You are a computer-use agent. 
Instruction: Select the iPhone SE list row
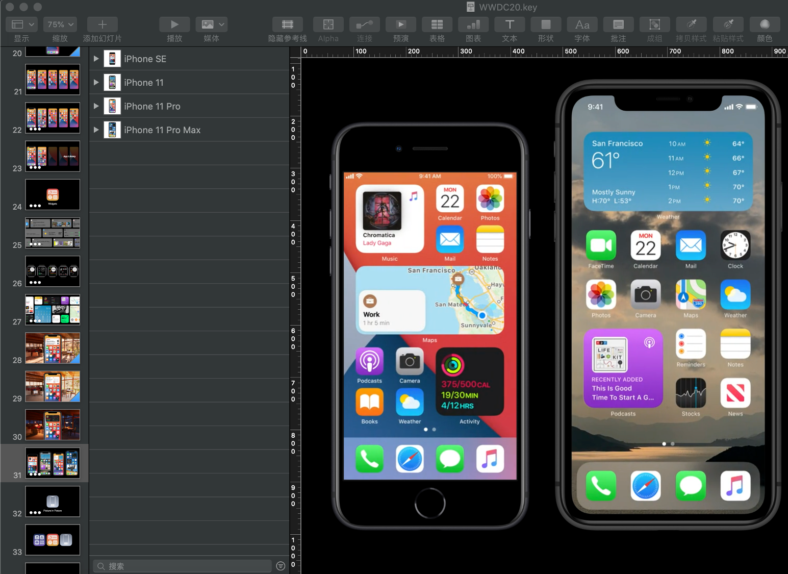(189, 59)
